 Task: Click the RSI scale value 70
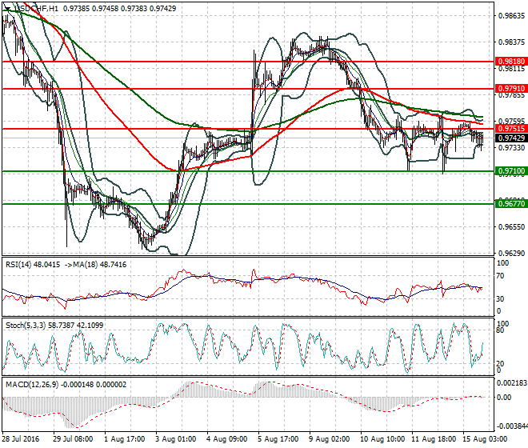pos(501,276)
